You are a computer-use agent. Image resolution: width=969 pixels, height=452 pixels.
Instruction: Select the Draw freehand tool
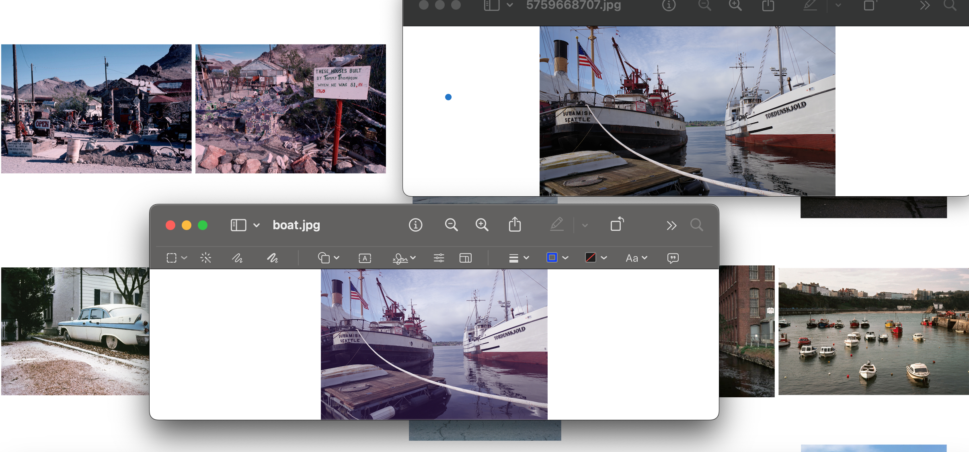click(x=273, y=258)
